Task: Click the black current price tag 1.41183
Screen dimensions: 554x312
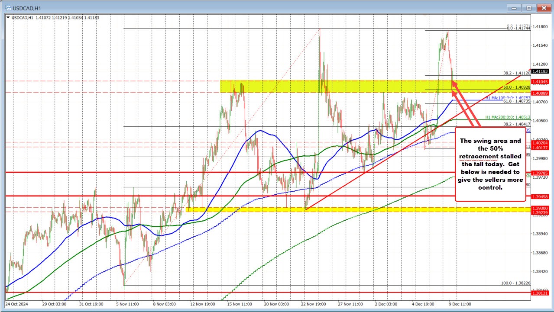Action: (540, 71)
